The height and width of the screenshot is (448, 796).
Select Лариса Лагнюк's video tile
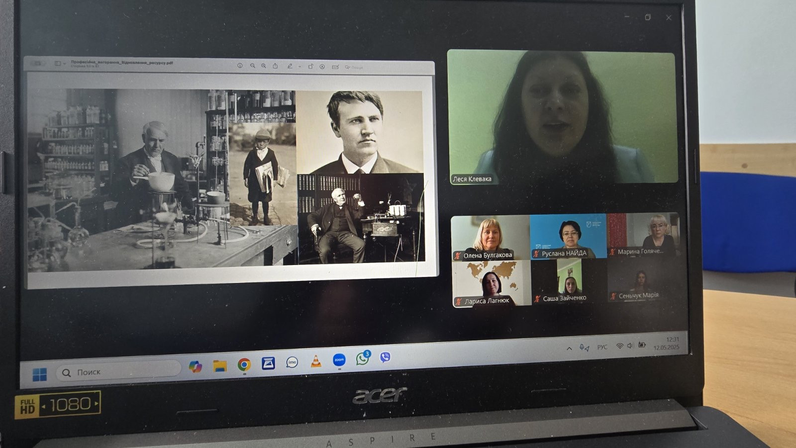[492, 283]
